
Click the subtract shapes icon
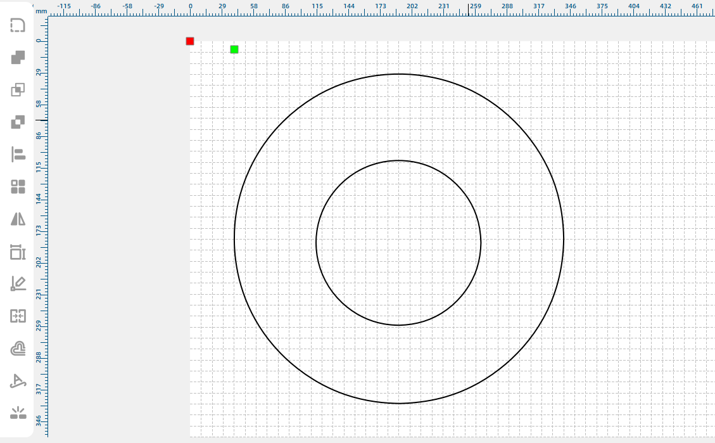tap(18, 122)
